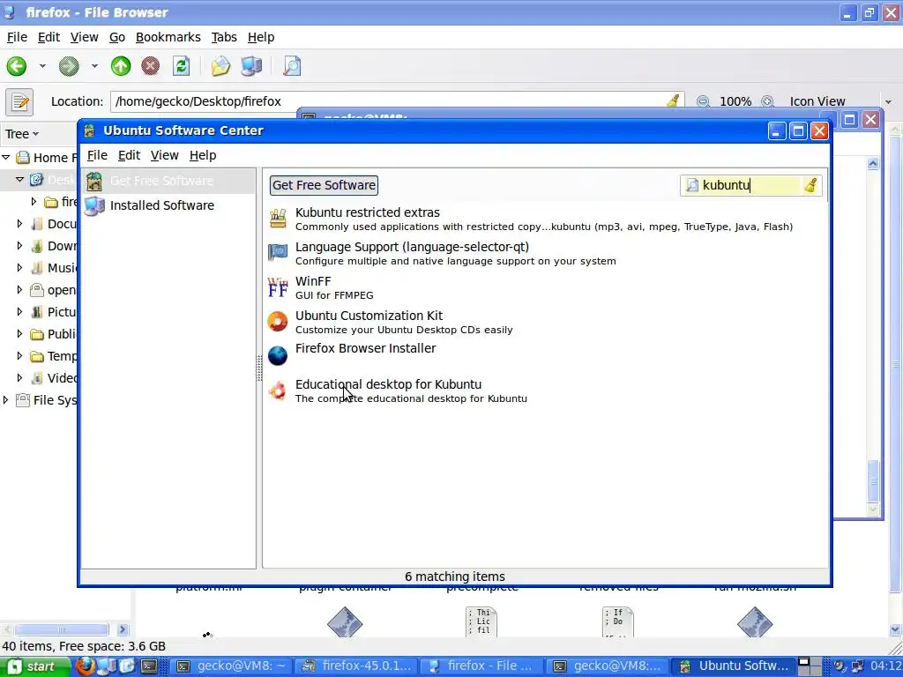Go up to parent folder
Screen dimensions: 903x677
click(121, 66)
